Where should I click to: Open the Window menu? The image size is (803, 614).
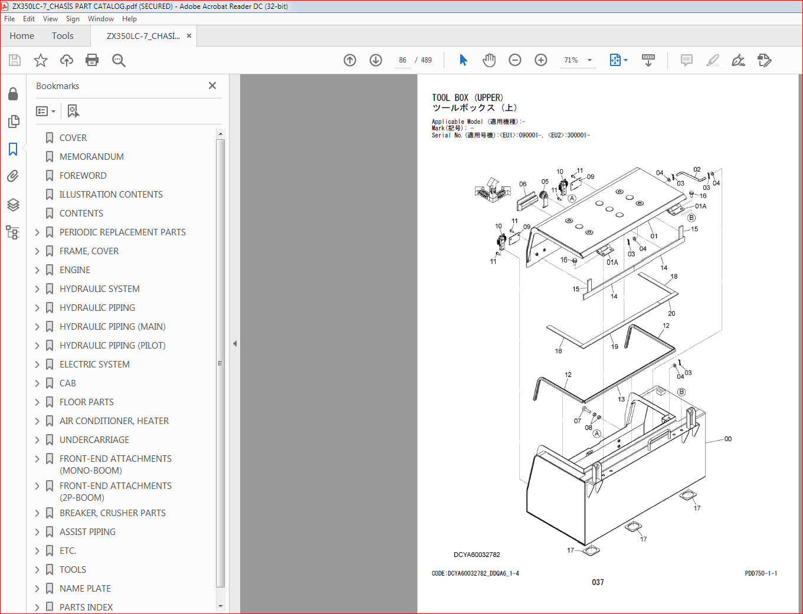pyautogui.click(x=101, y=19)
